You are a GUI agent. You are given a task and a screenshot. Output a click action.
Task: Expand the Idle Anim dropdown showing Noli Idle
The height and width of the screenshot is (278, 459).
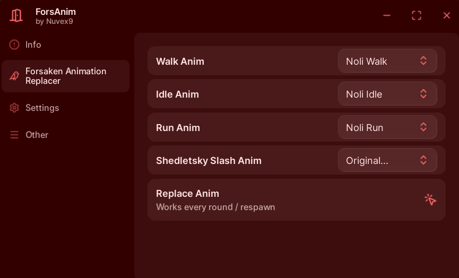387,94
